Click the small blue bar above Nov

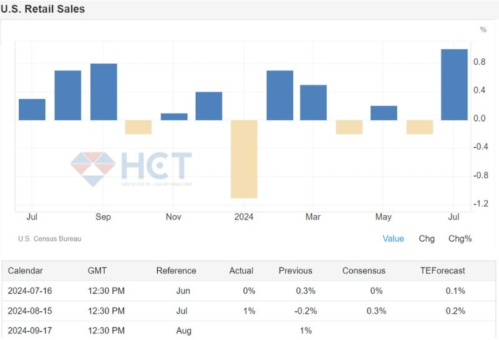(174, 116)
